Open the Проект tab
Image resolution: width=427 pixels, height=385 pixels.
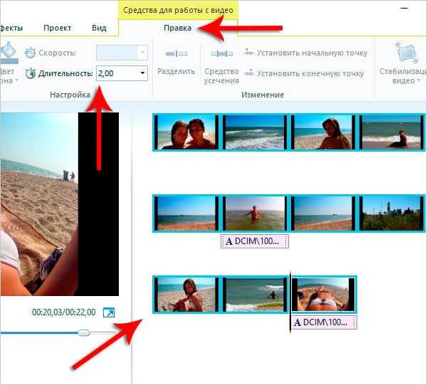[x=57, y=28]
